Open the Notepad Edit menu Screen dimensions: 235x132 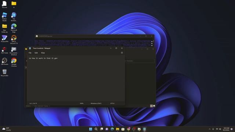coord(36,53)
